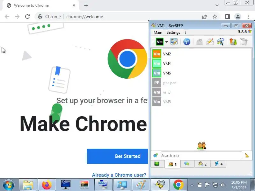Image resolution: width=255 pixels, height=191 pixels.
Task: Click the Search user field
Action: [x=201, y=156]
